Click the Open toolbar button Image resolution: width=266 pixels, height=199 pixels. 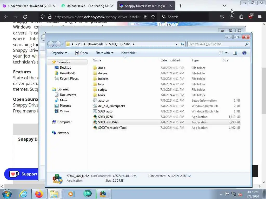[81, 53]
